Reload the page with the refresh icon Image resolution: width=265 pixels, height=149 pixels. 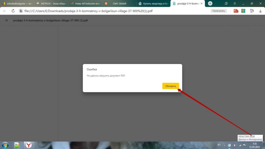tap(13, 11)
